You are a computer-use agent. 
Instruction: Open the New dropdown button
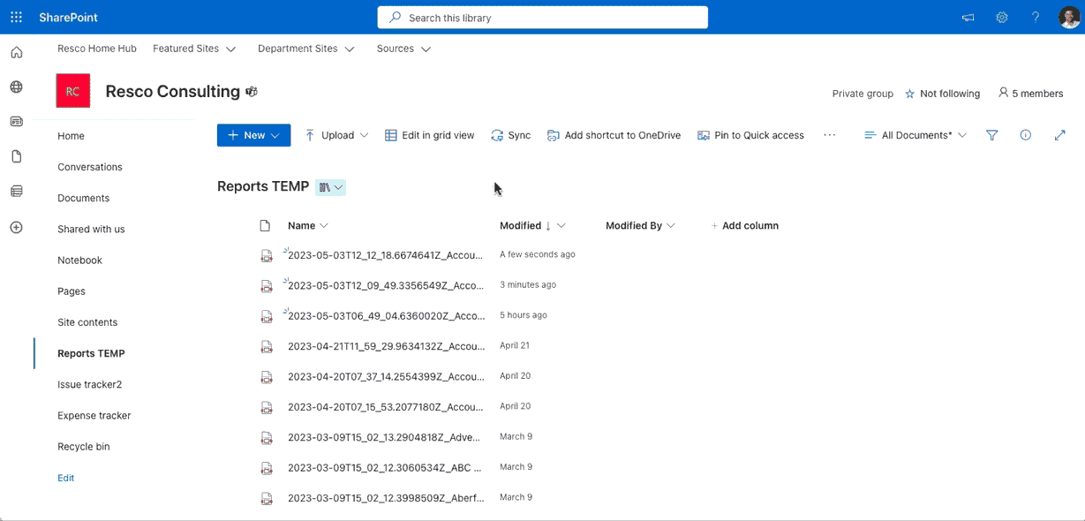point(253,135)
